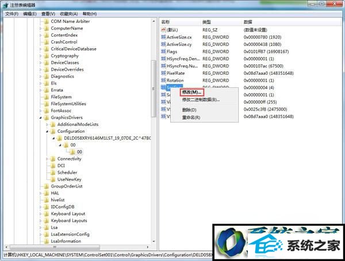Expand the AdditionalModeLists node
Image resolution: width=345 pixels, height=261 pixels.
47,125
